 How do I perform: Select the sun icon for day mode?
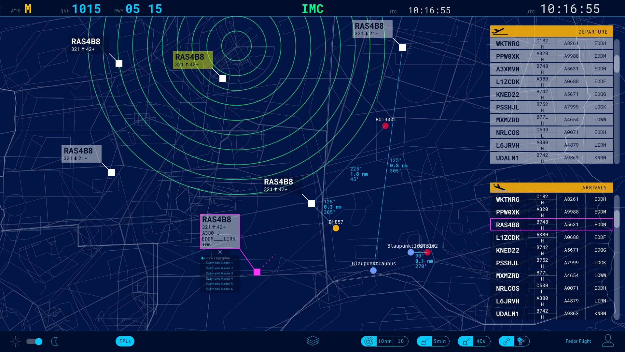pos(15,341)
